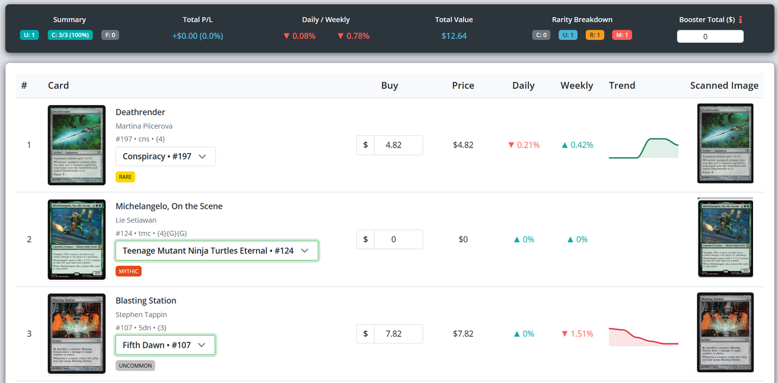This screenshot has height=383, width=778.
Task: Click the Michelangelo card thumbnail in Card column
Action: tap(77, 239)
